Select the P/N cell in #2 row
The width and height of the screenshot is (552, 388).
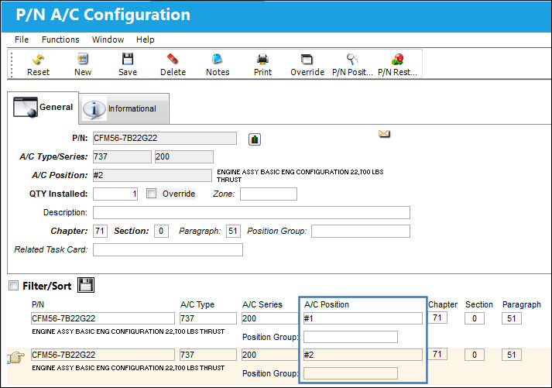[x=103, y=355]
